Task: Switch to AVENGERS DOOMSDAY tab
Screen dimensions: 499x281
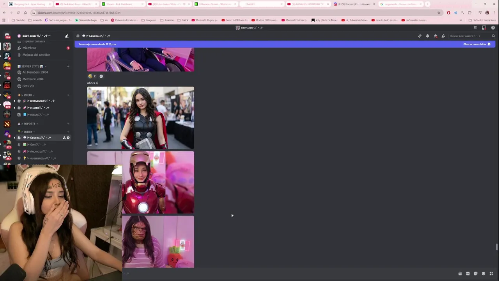Action: pyautogui.click(x=308, y=4)
